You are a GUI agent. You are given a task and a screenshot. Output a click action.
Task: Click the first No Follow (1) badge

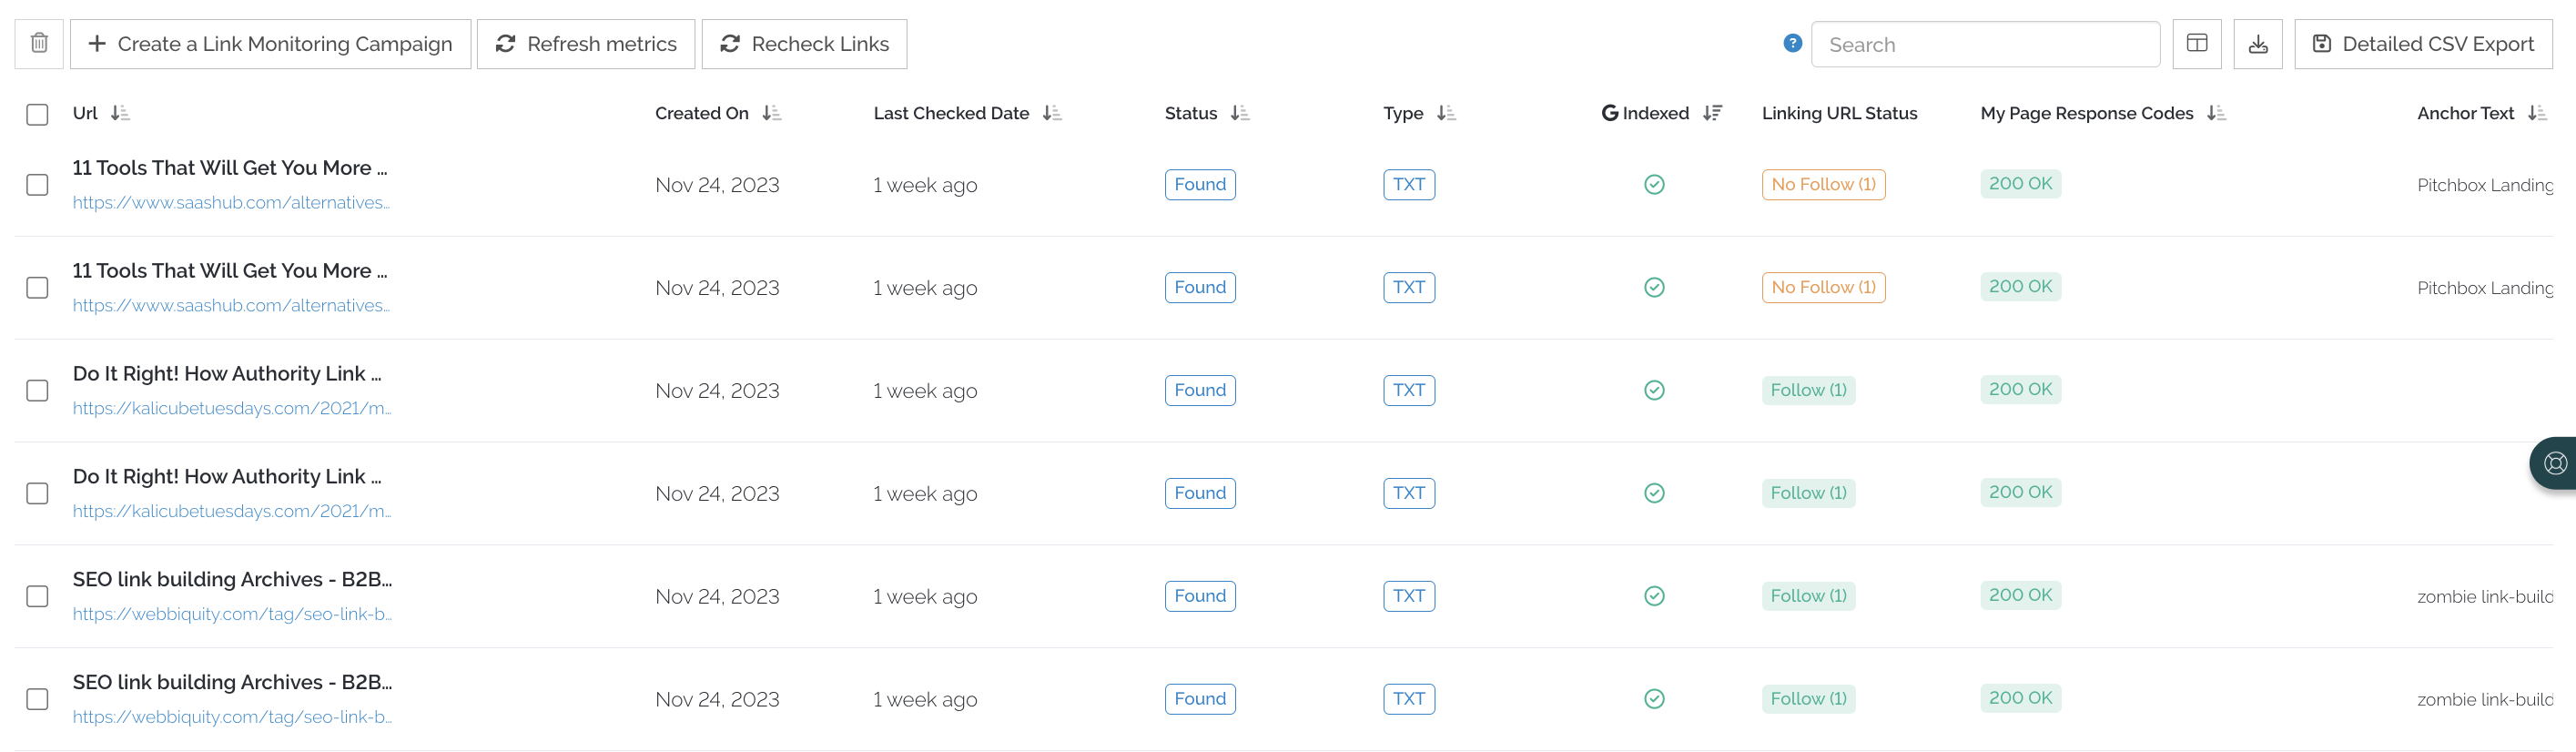(1822, 185)
